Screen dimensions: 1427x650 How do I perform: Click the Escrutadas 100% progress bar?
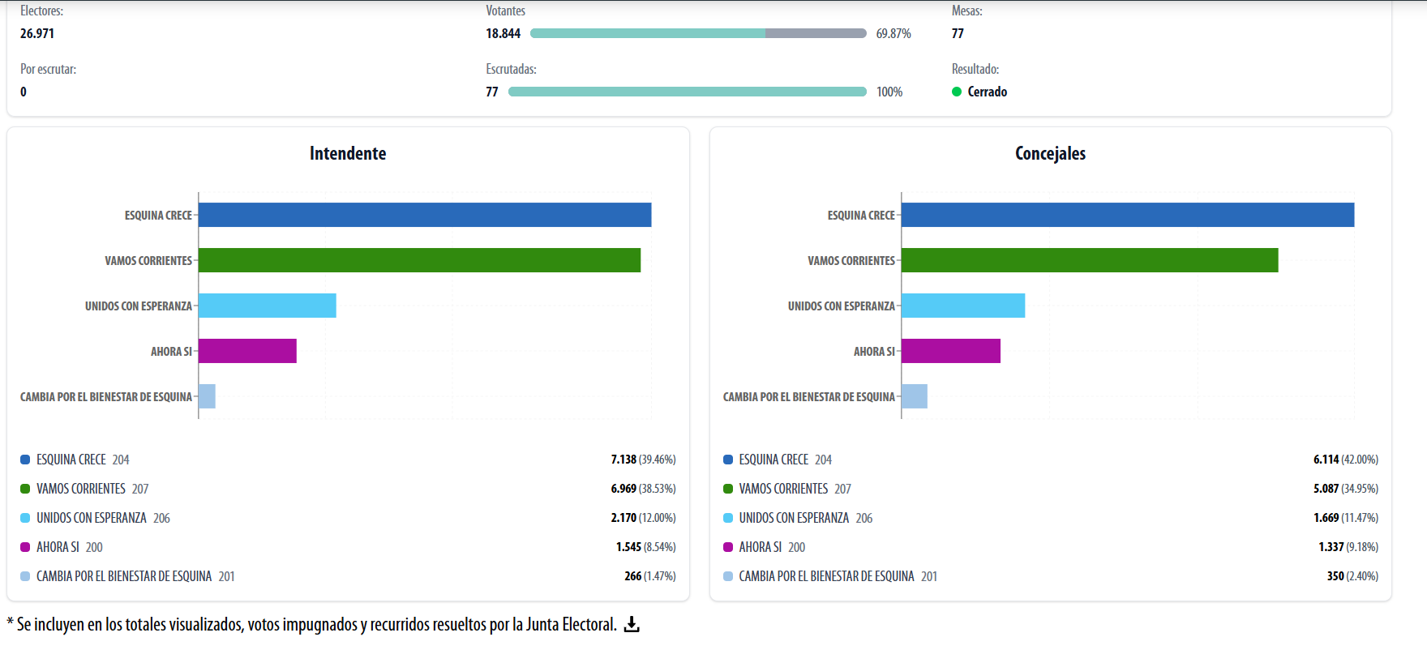click(x=687, y=92)
